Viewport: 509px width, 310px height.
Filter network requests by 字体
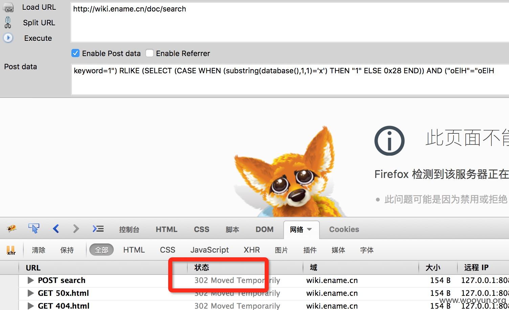(367, 250)
